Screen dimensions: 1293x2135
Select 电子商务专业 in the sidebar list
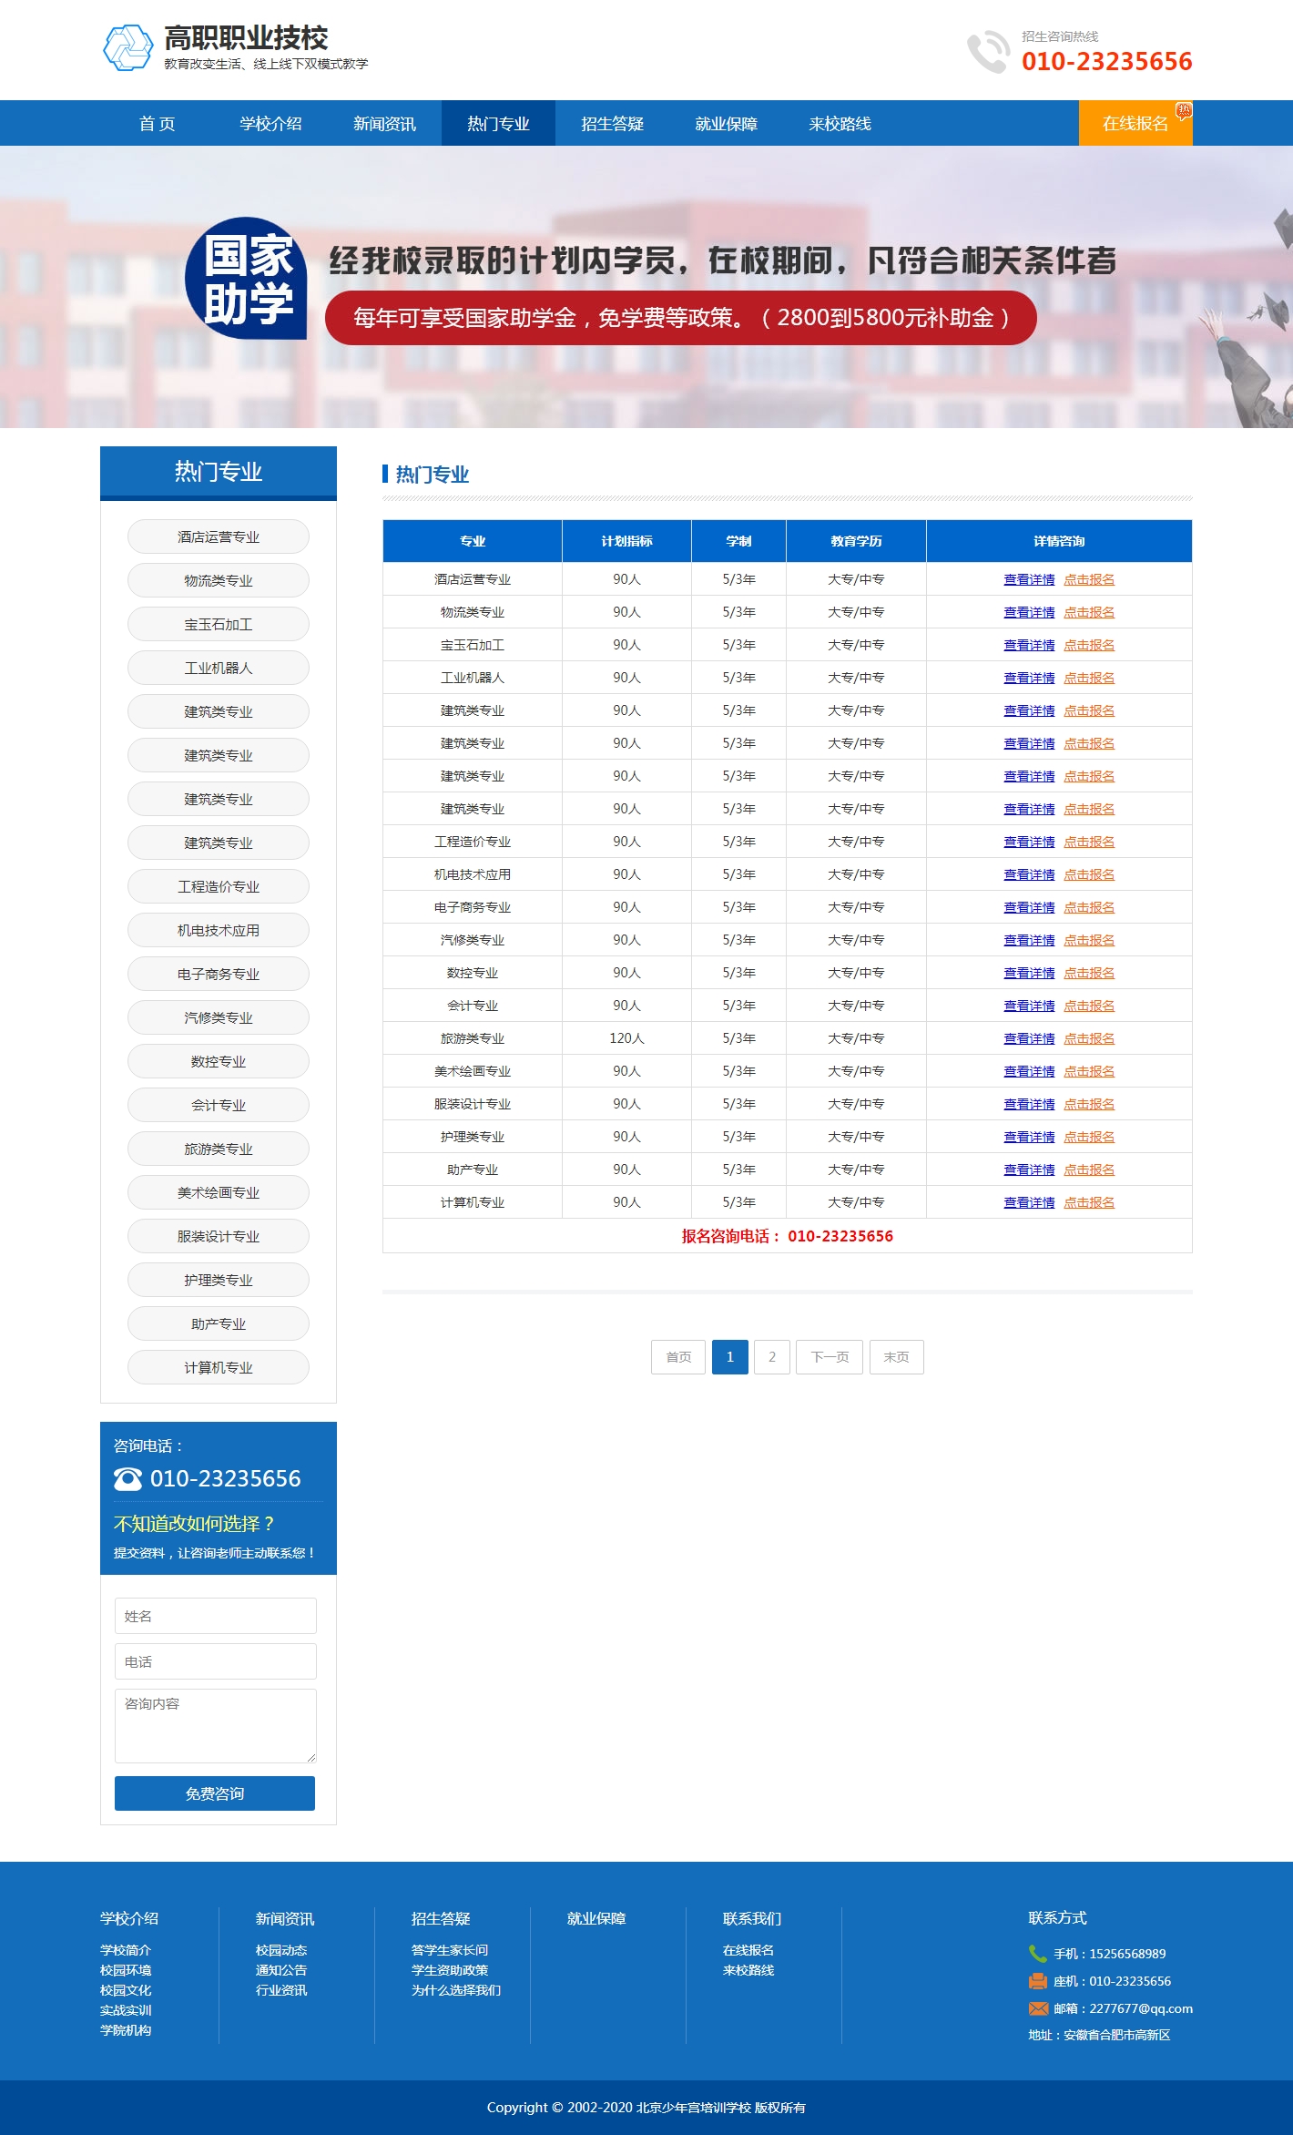[219, 974]
